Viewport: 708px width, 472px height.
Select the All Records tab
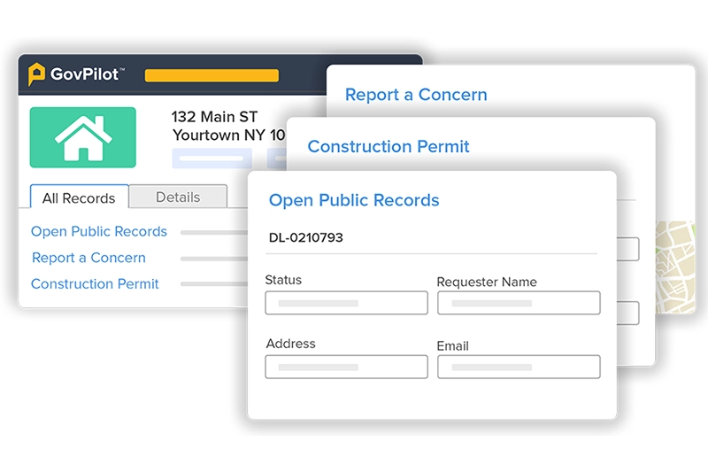(x=79, y=197)
